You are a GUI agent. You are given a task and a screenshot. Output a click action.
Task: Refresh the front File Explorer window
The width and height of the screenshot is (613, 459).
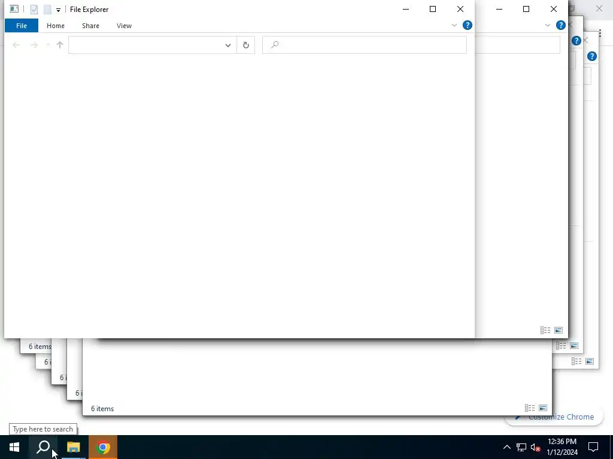tap(246, 45)
